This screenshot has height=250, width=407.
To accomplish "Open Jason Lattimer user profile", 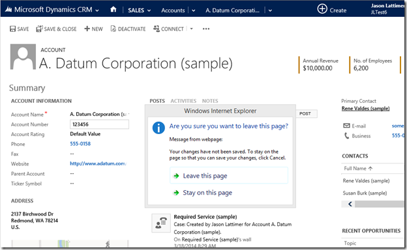I will pos(387,9).
